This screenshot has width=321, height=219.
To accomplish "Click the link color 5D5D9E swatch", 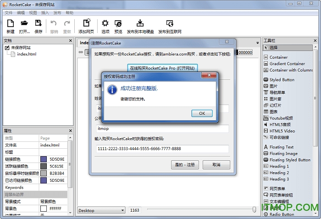I will (44, 159).
